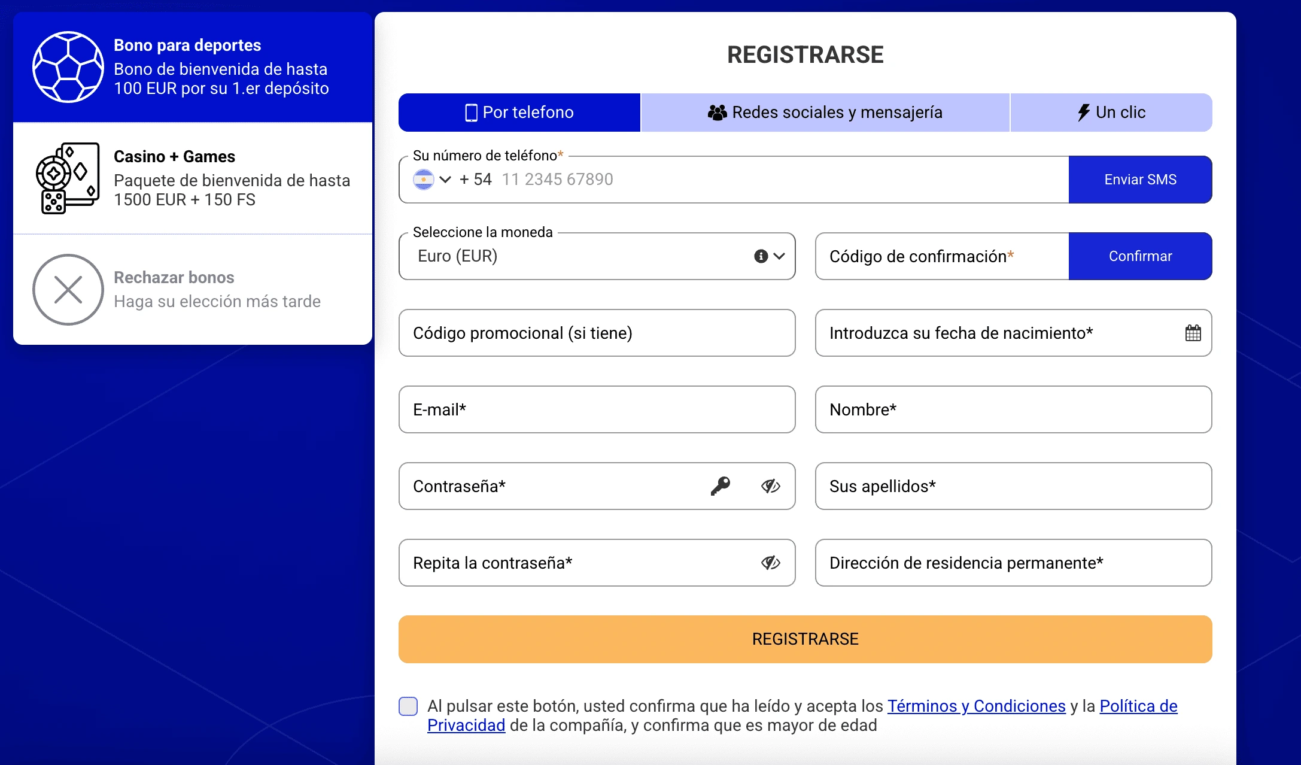Click the Enviar SMS button
This screenshot has width=1301, height=765.
(1140, 180)
